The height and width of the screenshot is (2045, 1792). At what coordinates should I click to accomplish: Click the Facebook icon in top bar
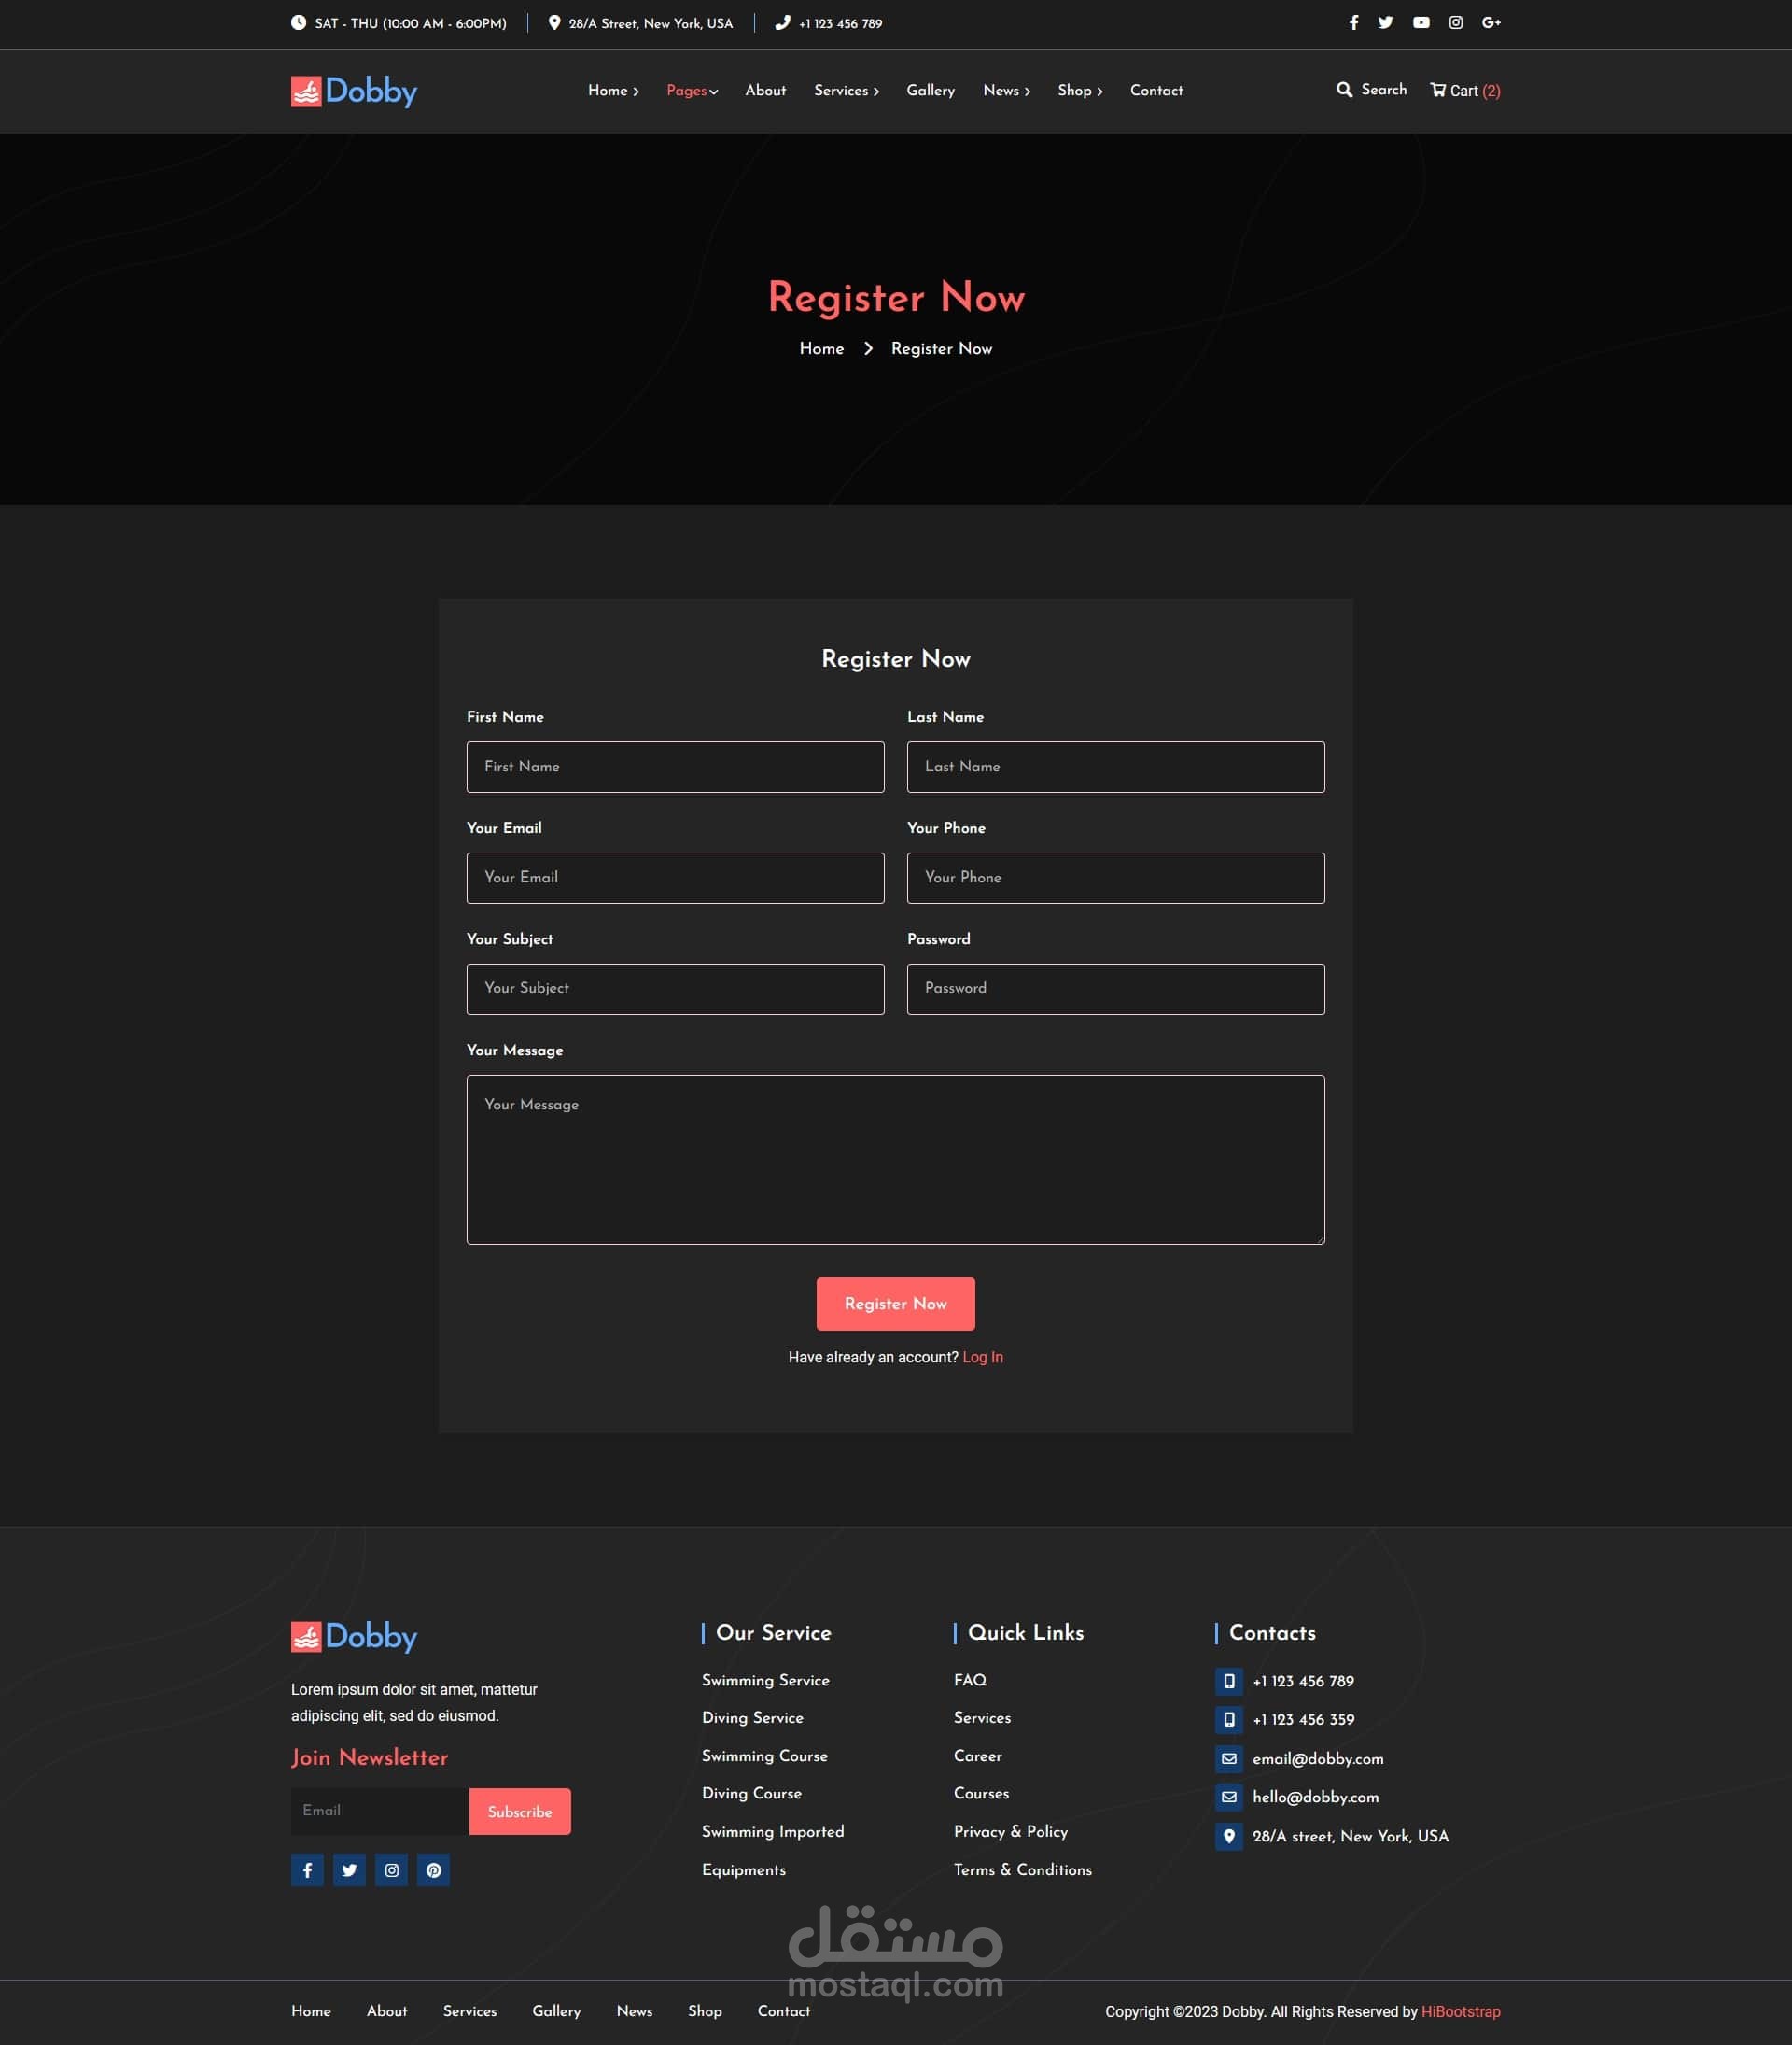1353,22
